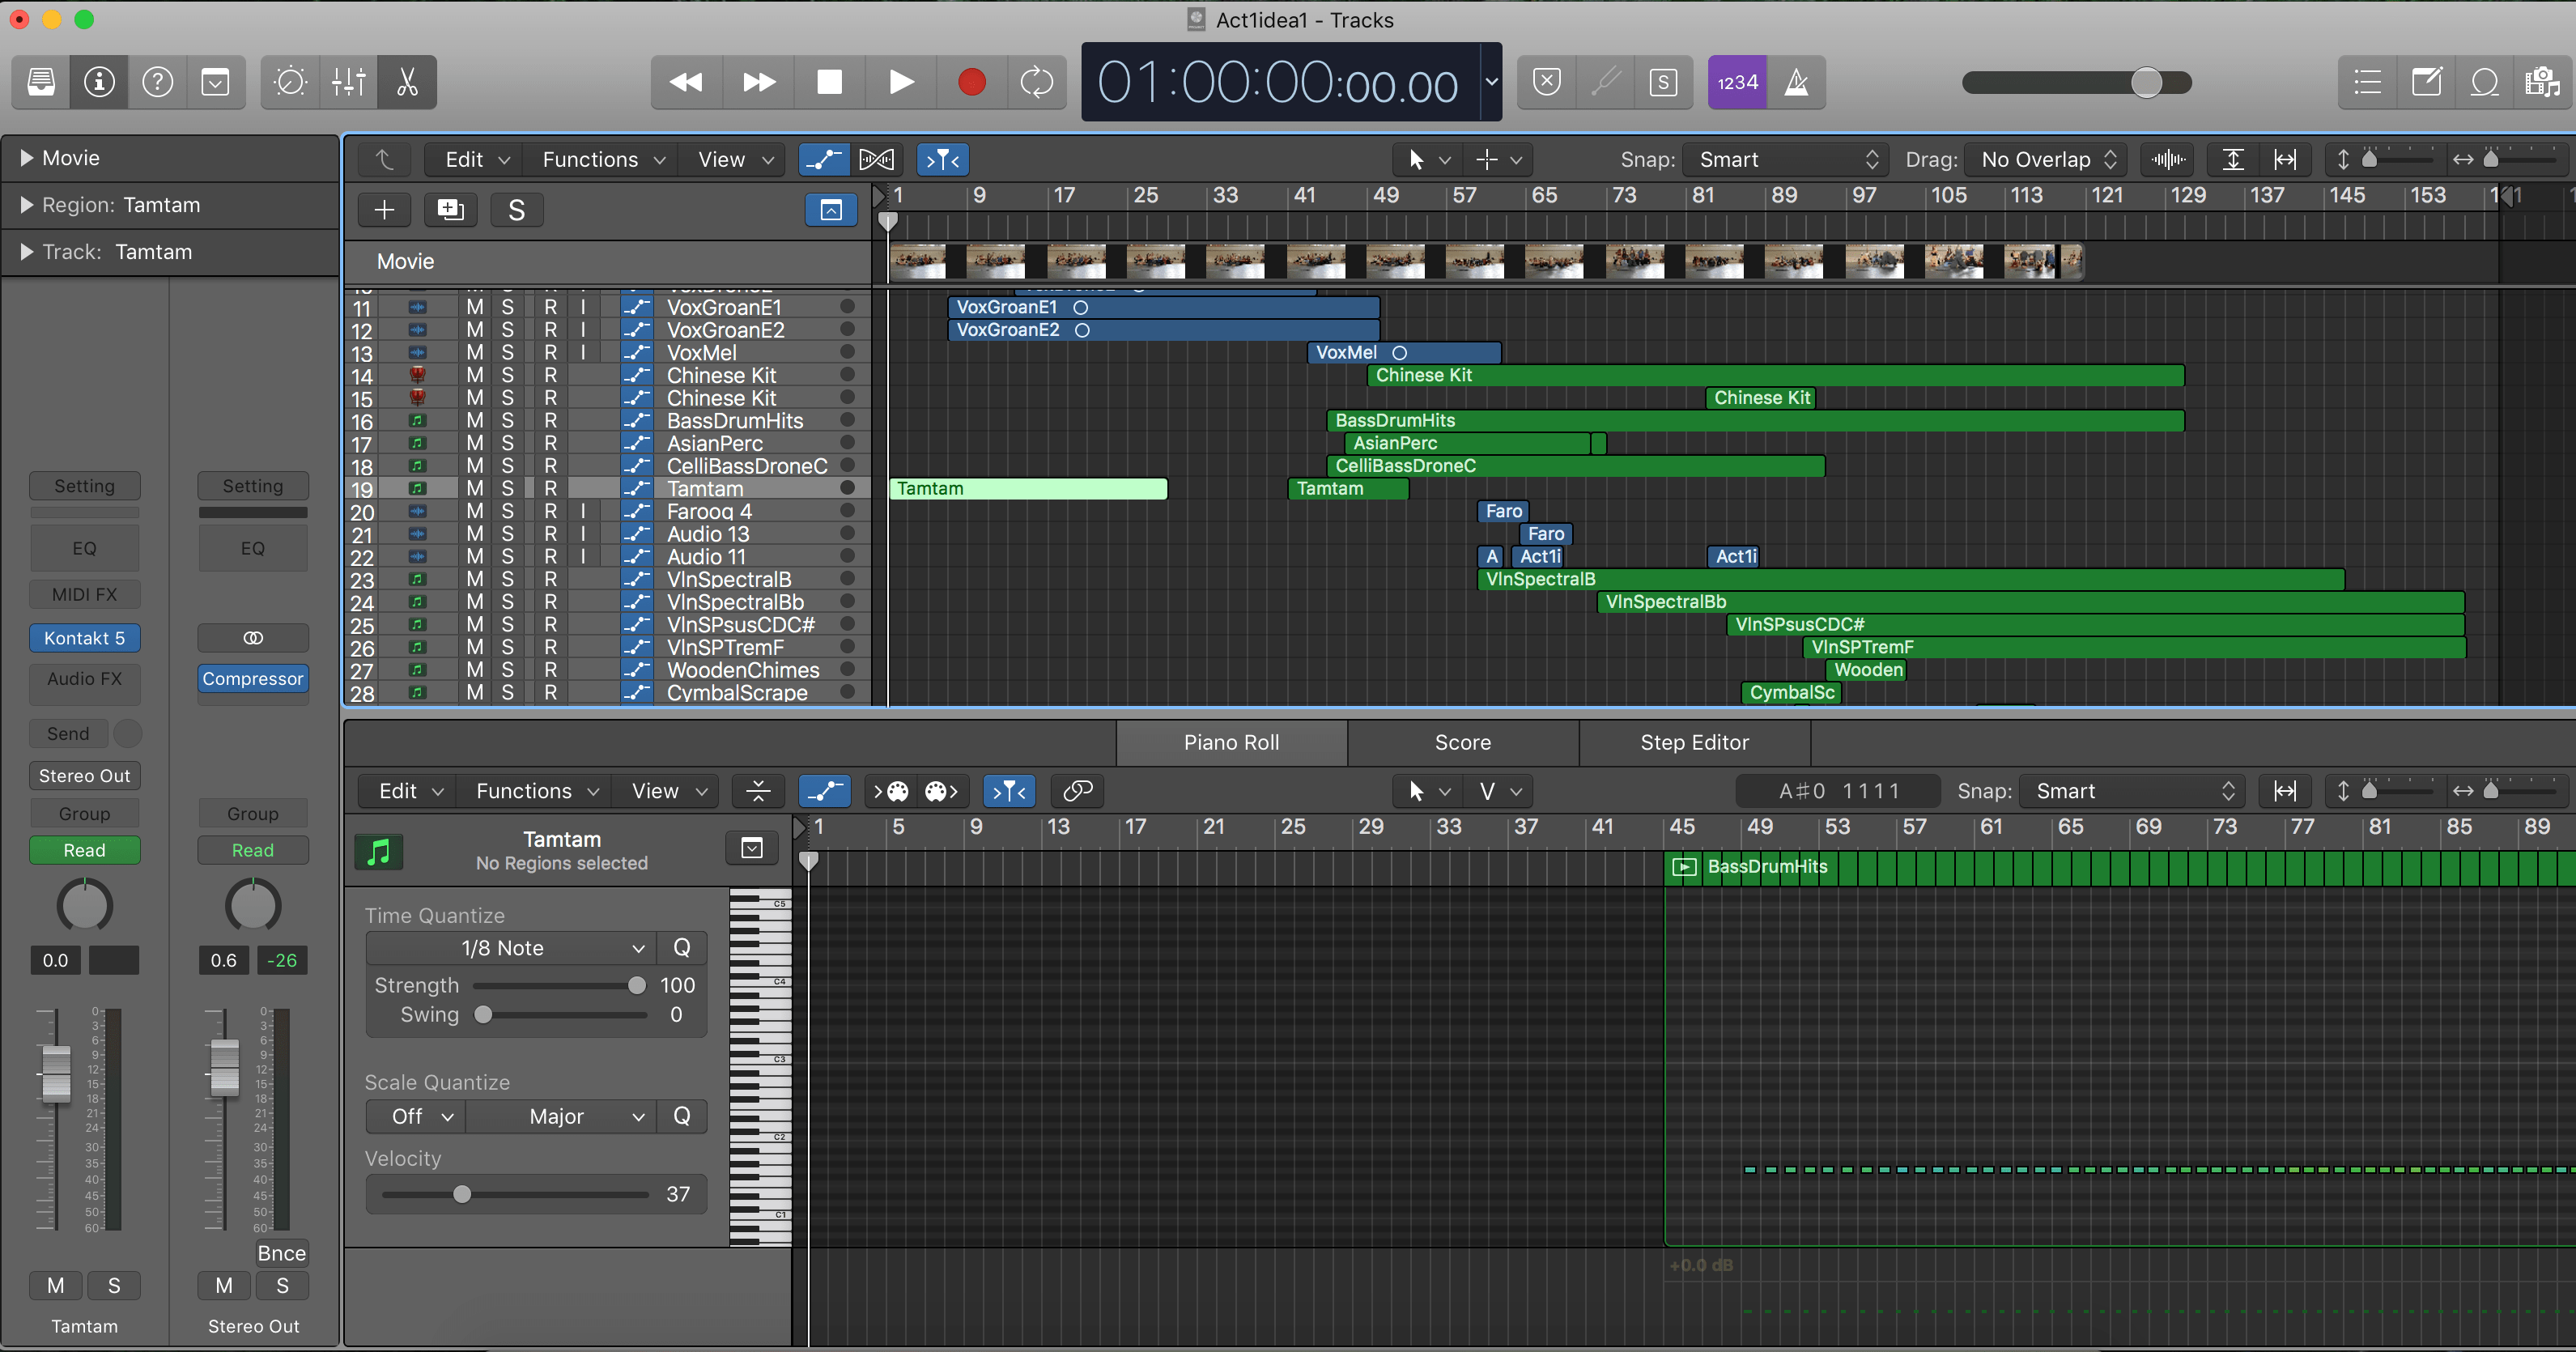Image resolution: width=2576 pixels, height=1352 pixels.
Task: Toggle the Metronome icon
Action: pyautogui.click(x=1797, y=82)
